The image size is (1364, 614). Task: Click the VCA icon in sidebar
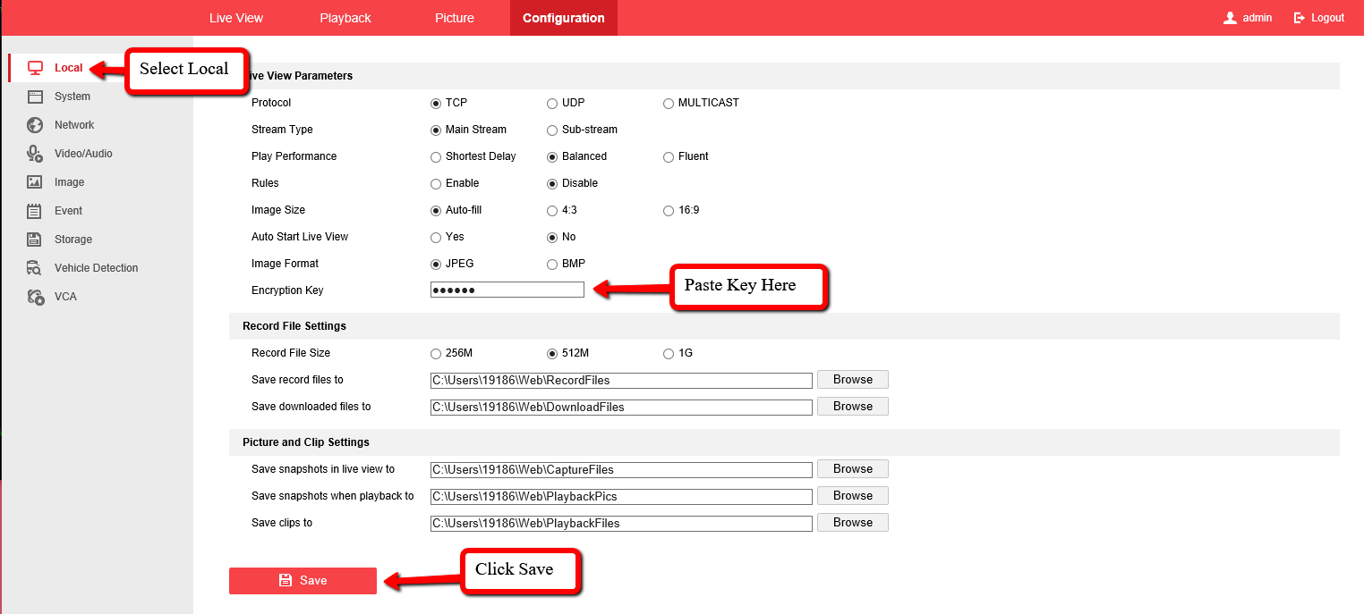35,297
